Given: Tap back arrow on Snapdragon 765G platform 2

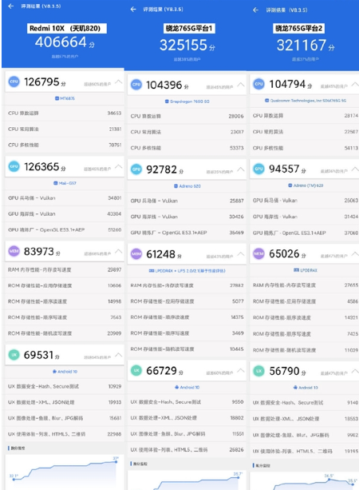Looking at the screenshot, I should (x=256, y=10).
